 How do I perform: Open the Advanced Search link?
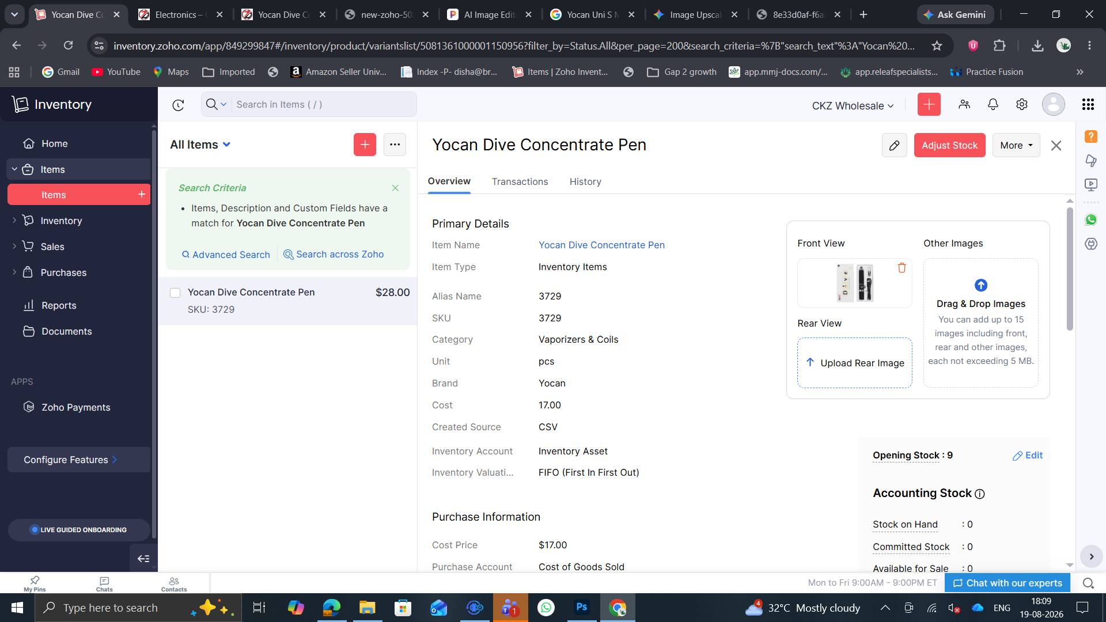point(226,255)
